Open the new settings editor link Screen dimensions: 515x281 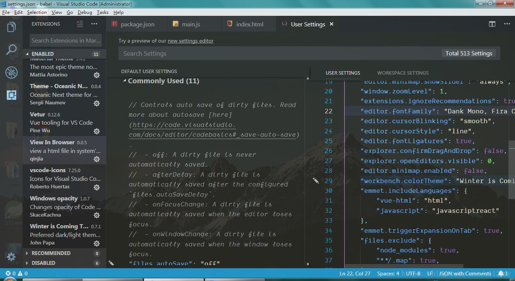[x=190, y=41]
